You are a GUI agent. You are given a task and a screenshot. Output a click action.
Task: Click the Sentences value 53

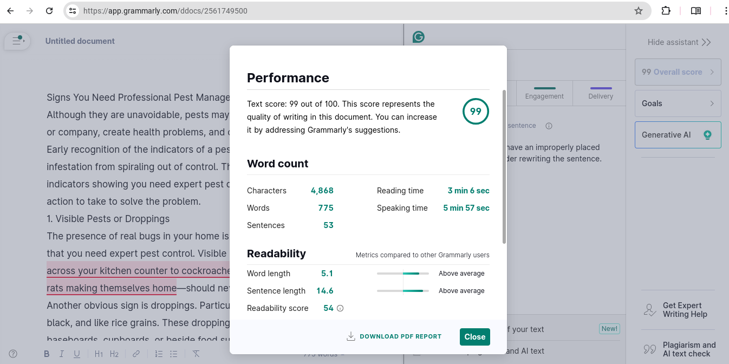[328, 225]
